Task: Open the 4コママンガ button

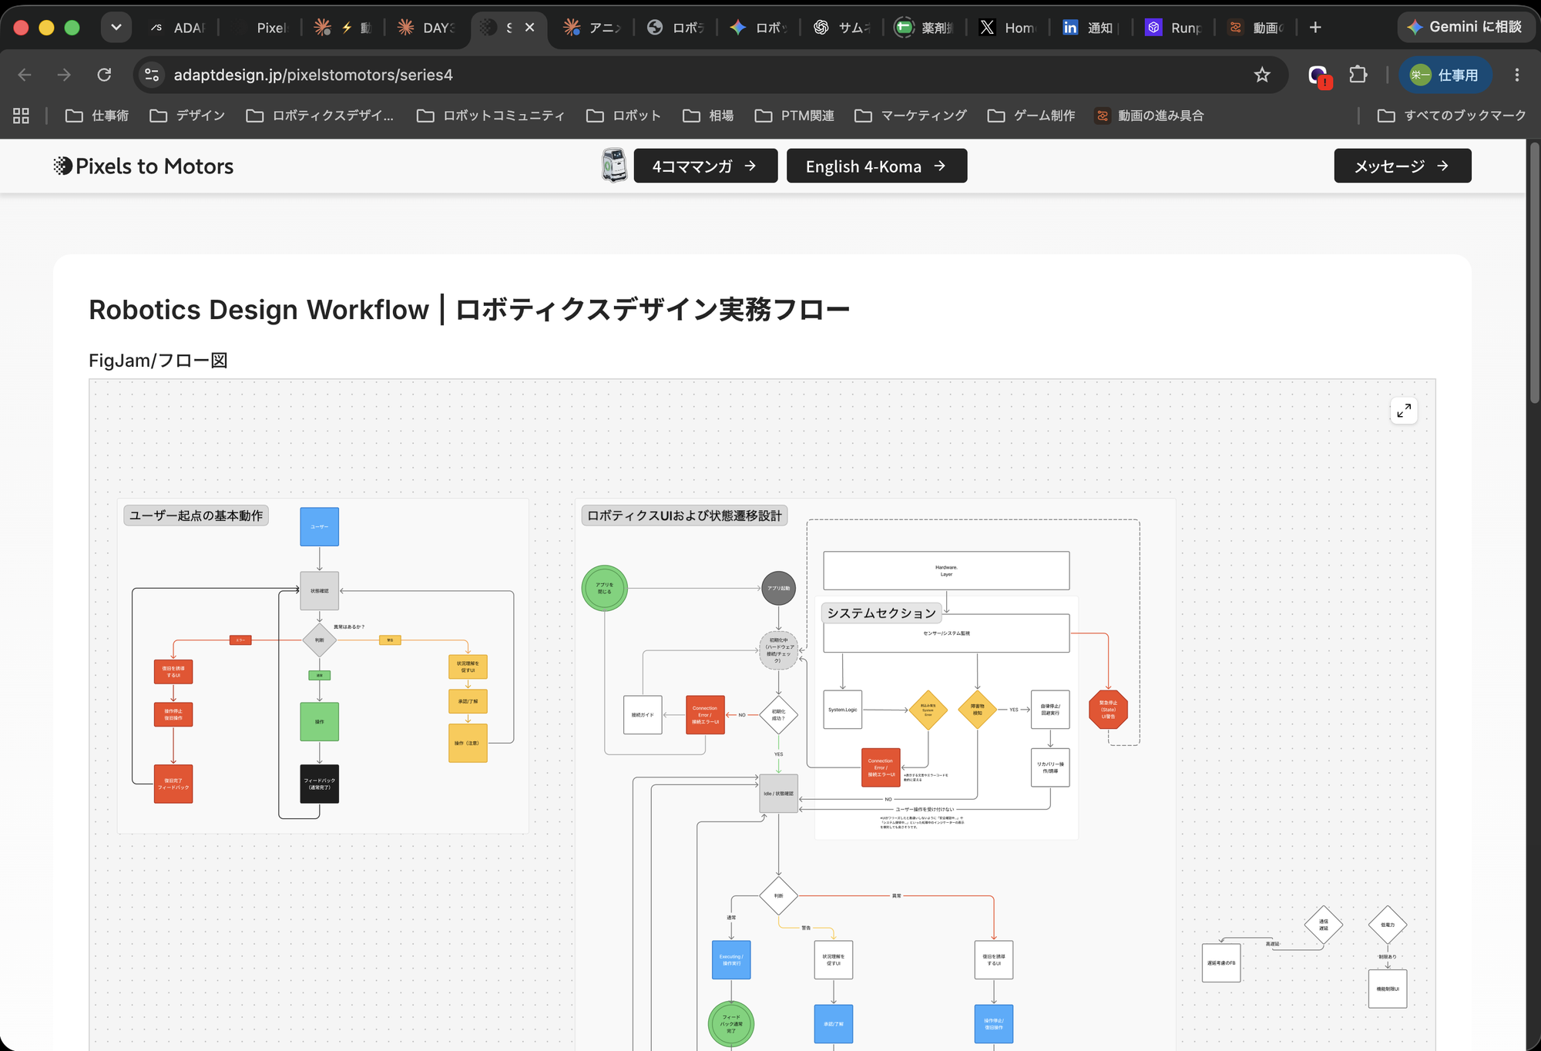Action: [705, 166]
